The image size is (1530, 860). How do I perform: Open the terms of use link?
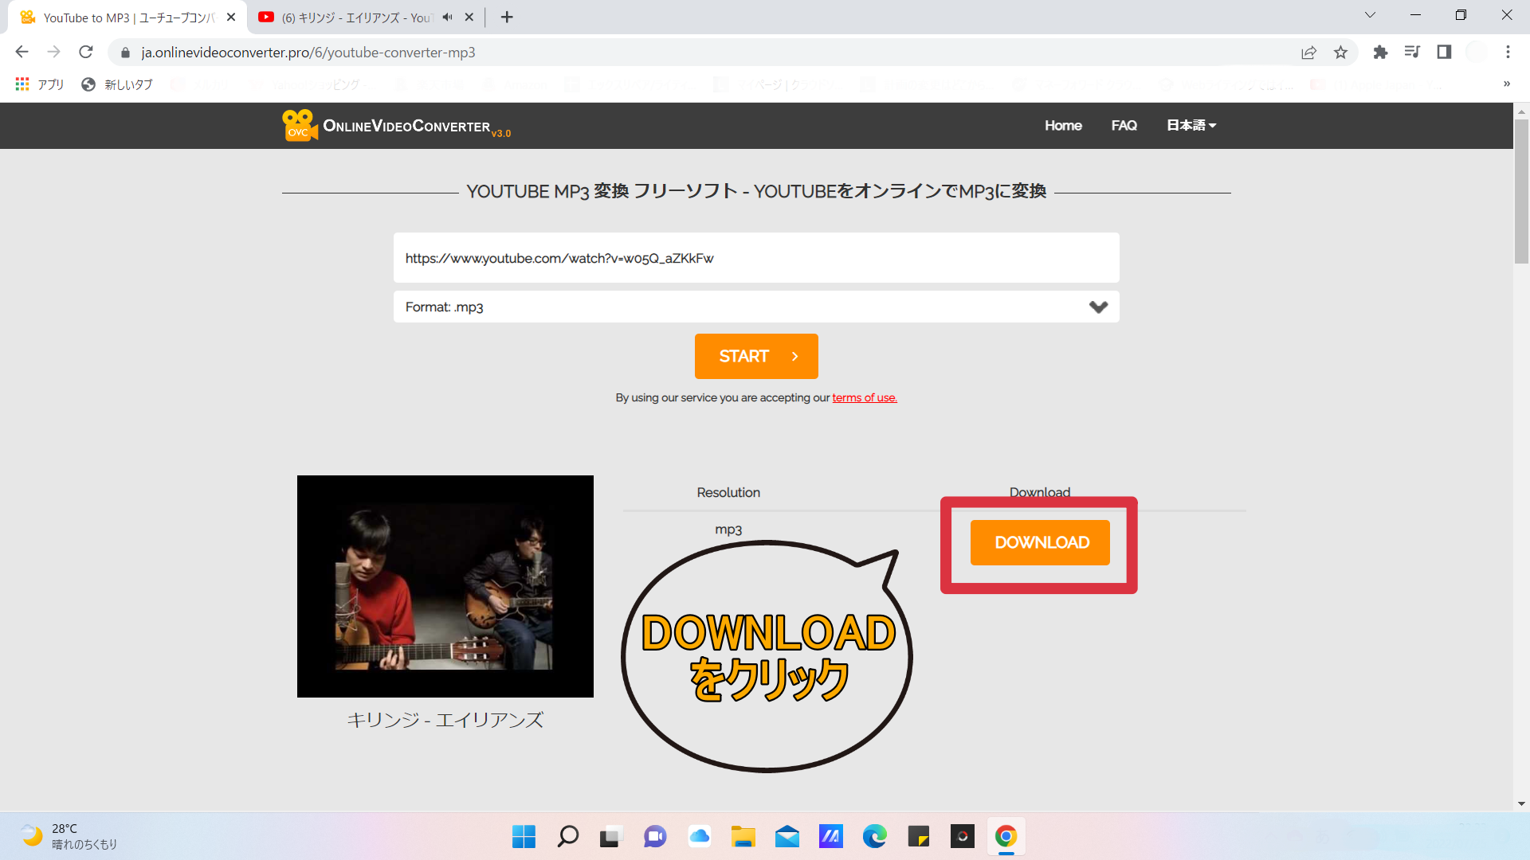864,398
